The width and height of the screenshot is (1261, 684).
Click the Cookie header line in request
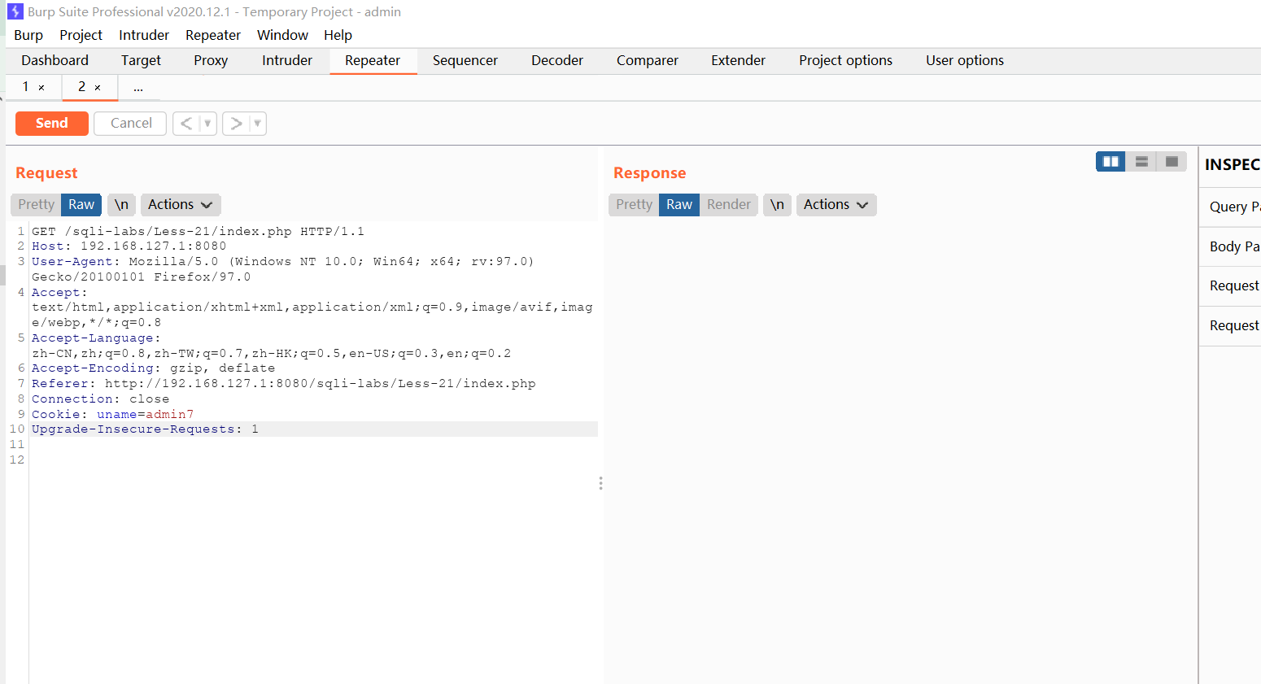point(113,414)
